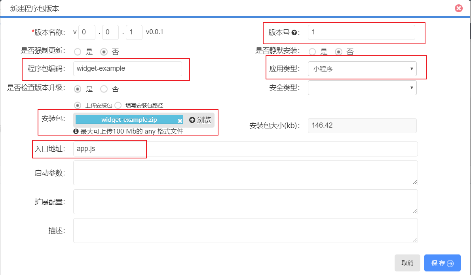
Task: Select 'No' for silent install
Action: 338,52
